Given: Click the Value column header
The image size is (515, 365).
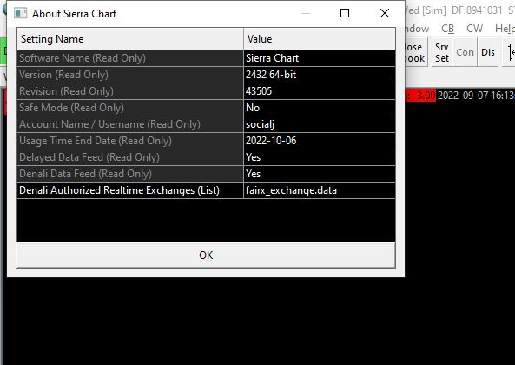Looking at the screenshot, I should tap(320, 39).
